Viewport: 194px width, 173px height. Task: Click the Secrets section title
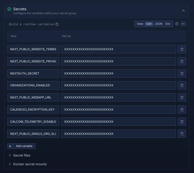click(x=20, y=9)
